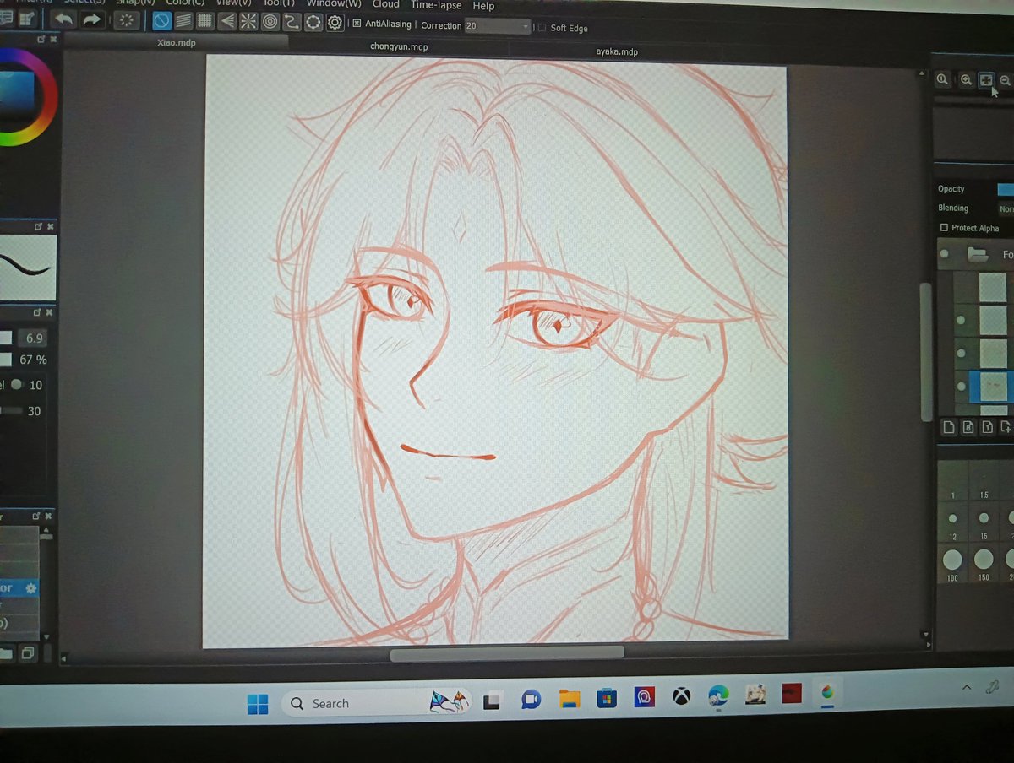This screenshot has width=1014, height=763.
Task: Toggle visibility dot of second layer row
Action: coord(960,321)
